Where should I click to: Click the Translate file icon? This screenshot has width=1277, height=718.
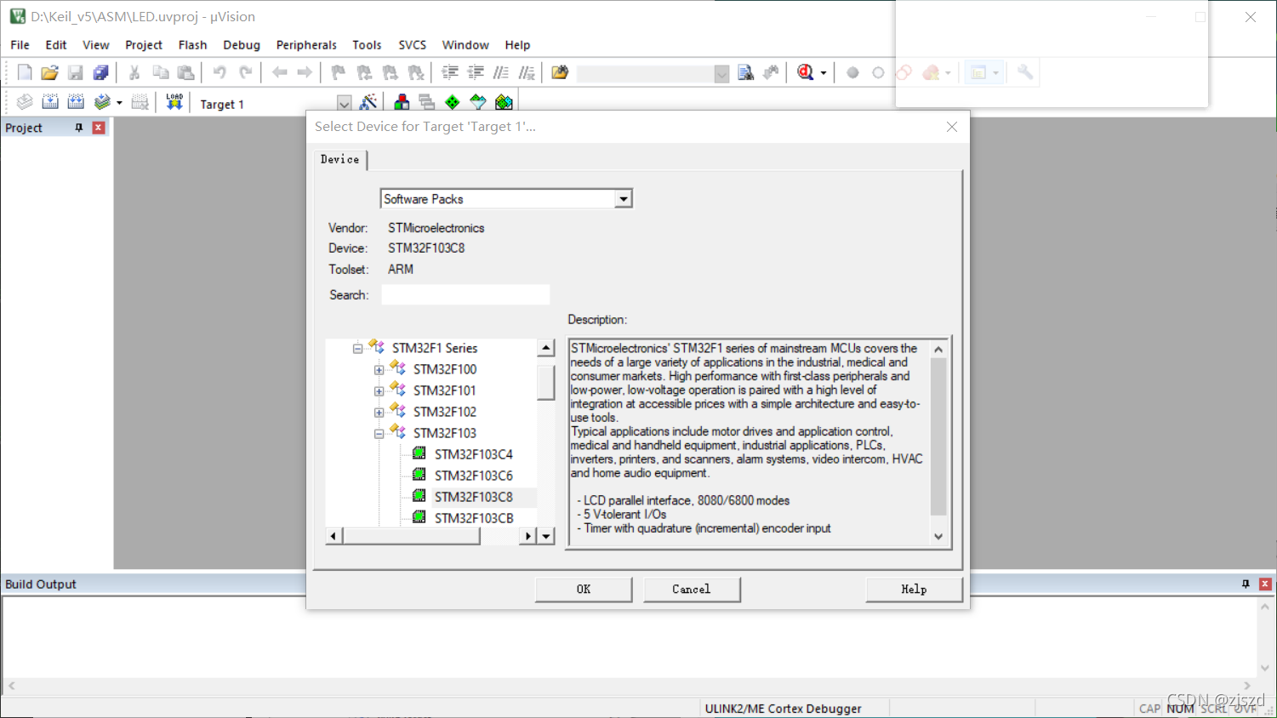(x=25, y=103)
